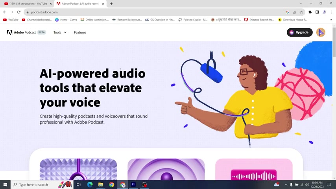Open the Chrome extensions puzzle icon
Viewport: 336px width, 189px height.
(310, 12)
